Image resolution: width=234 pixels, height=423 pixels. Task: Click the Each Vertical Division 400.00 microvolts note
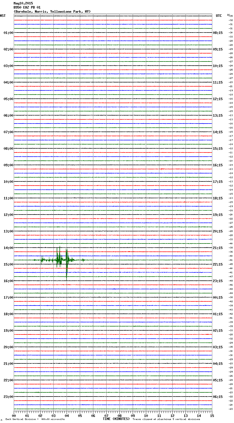pyautogui.click(x=35, y=419)
